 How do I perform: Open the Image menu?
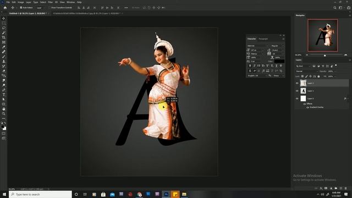pos(21,2)
